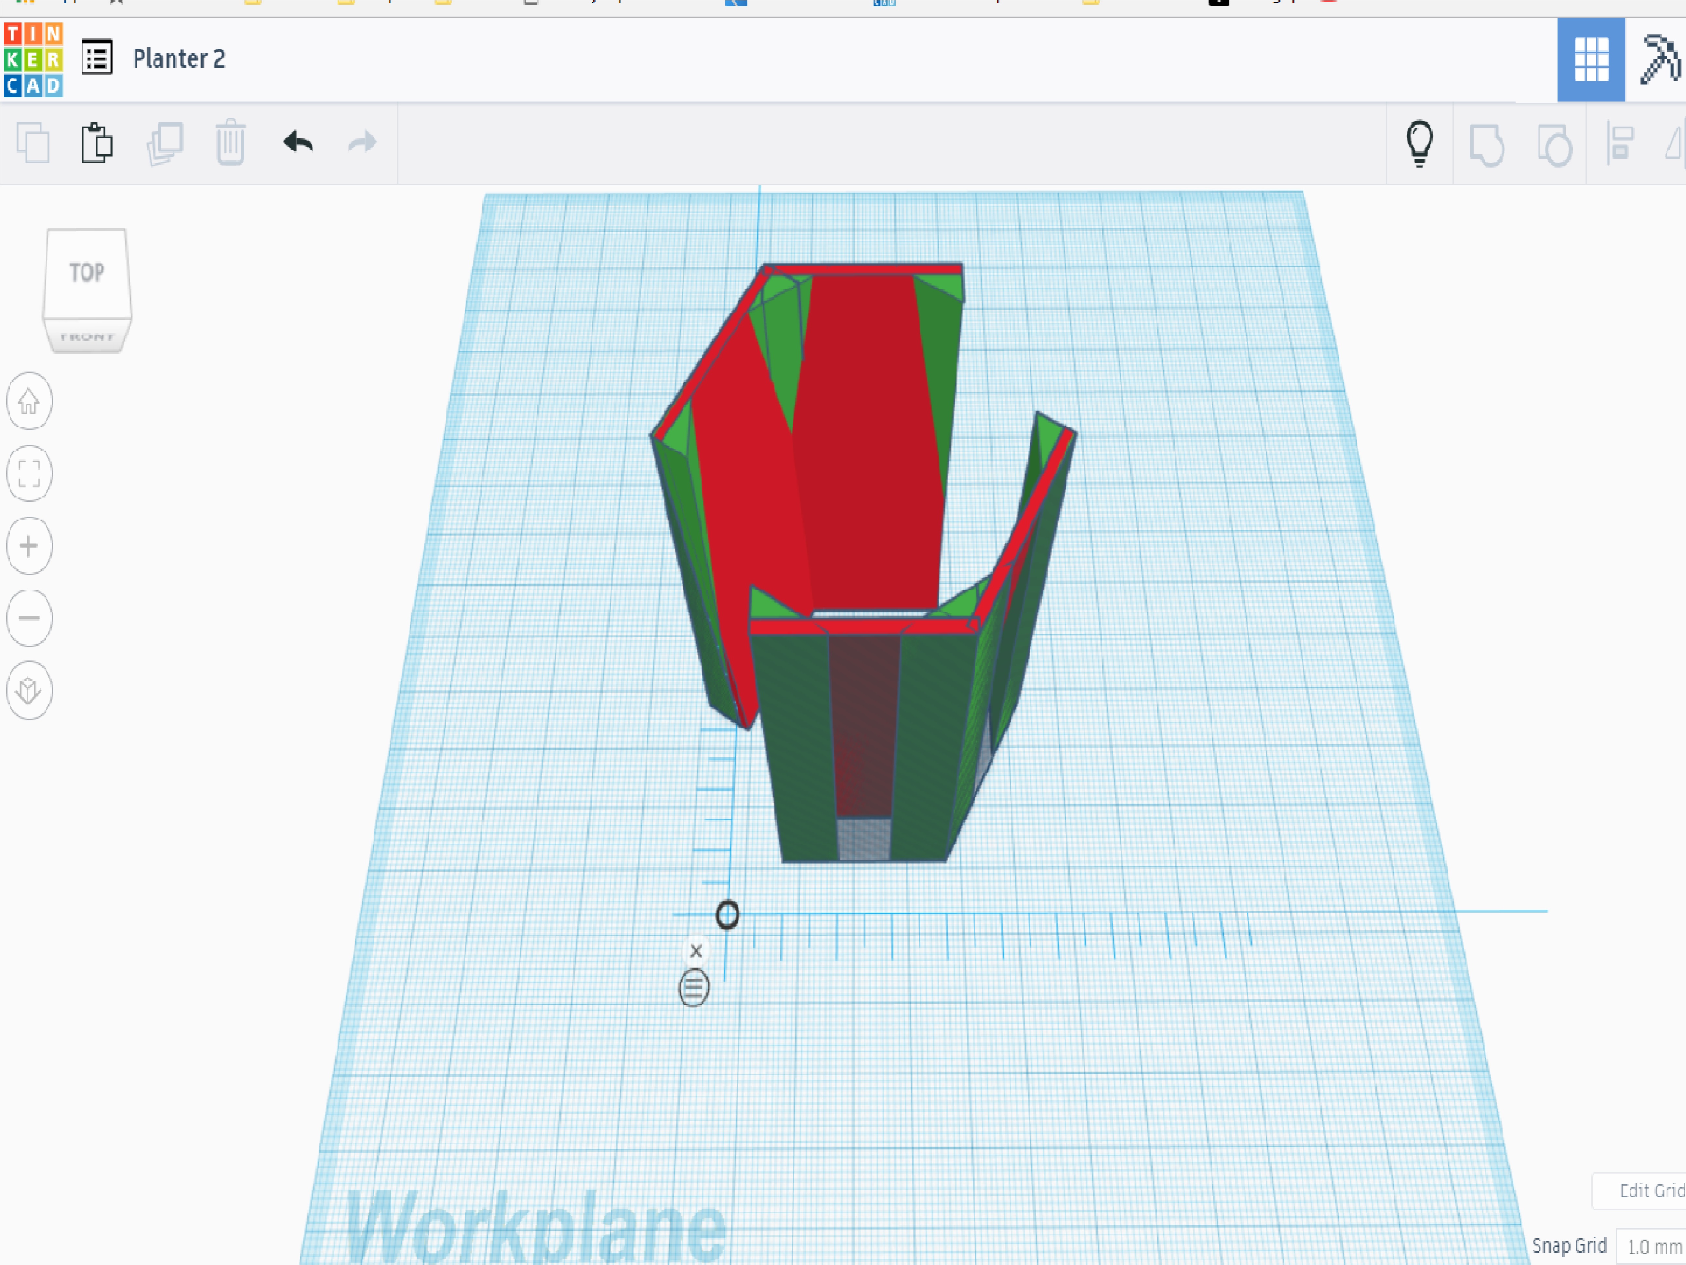Go to Home view
The image size is (1686, 1265).
click(x=29, y=401)
